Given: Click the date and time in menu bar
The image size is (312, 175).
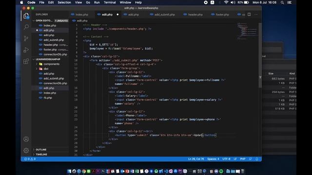Looking at the screenshot, I should (264, 2).
